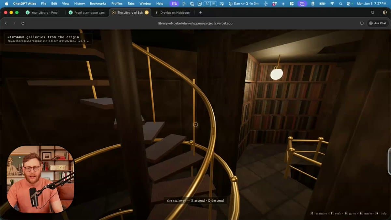
Task: Open a new tab with the plus icon
Action: (x=200, y=12)
